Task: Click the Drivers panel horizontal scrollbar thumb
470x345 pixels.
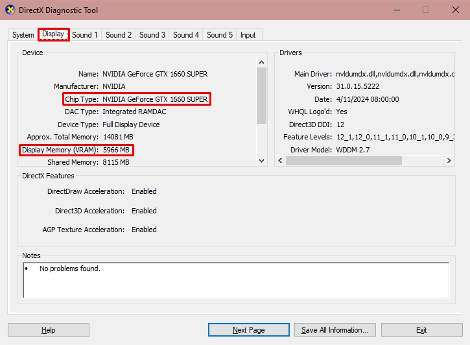Action: (344, 160)
